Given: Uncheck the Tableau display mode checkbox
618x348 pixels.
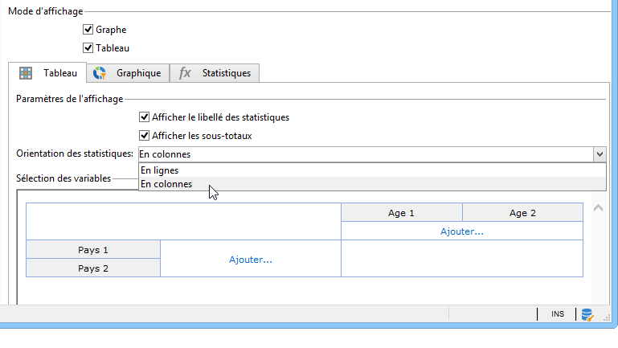Looking at the screenshot, I should point(88,48).
